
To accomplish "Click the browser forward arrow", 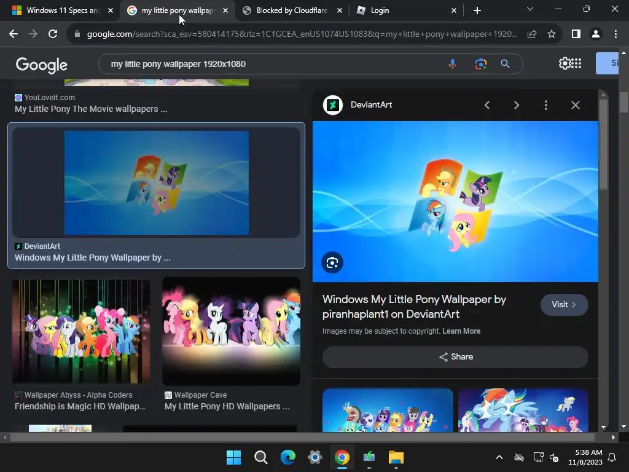I will tap(33, 34).
